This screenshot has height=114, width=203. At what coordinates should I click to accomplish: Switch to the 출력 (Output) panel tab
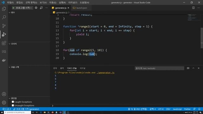click(x=62, y=68)
